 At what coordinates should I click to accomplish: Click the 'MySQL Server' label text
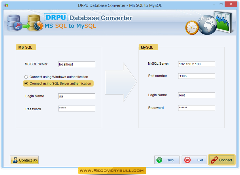[x=158, y=64]
